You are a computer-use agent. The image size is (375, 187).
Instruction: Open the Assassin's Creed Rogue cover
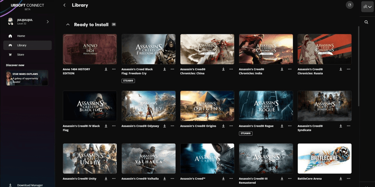pos(266,106)
